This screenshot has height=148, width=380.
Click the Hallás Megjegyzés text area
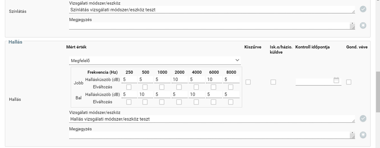tap(212, 135)
